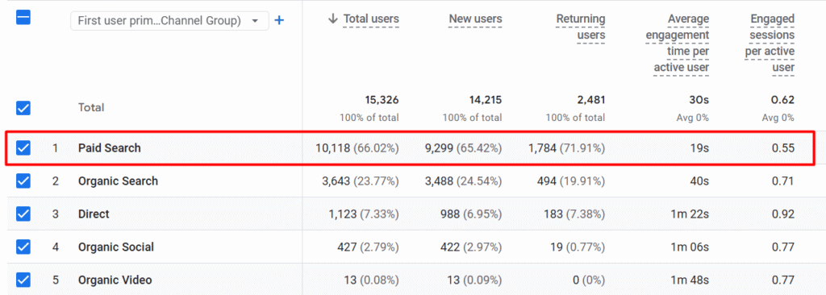Toggle the select-all checkbox in header

(23, 18)
